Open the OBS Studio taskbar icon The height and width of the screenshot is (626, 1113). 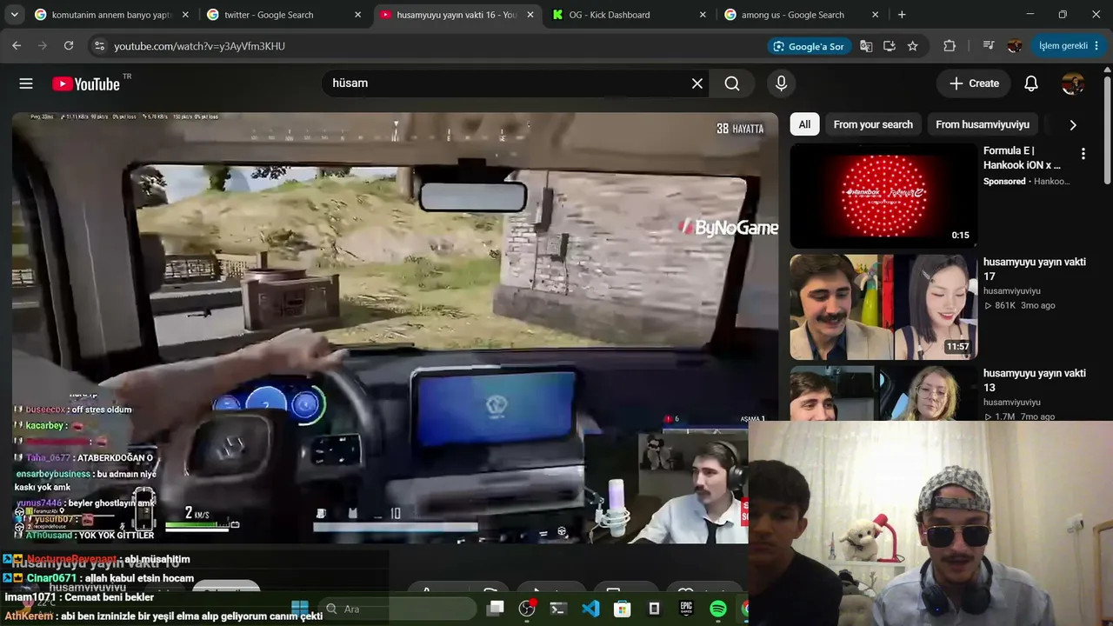tap(527, 609)
